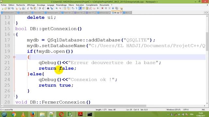
Task: Collapse fold marker at line 20
Action: click(14, 57)
